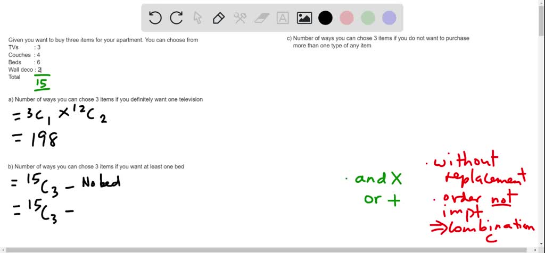This screenshot has width=545, height=253.
Task: Select the eraser tool
Action: click(261, 18)
